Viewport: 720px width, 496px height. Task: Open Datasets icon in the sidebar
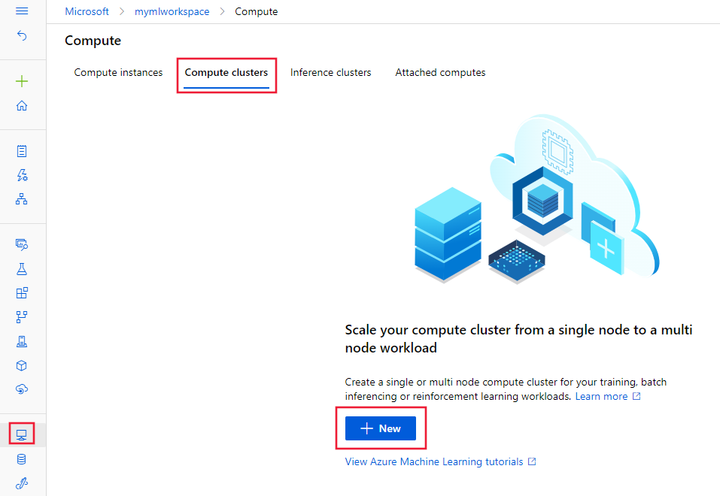tap(22, 244)
